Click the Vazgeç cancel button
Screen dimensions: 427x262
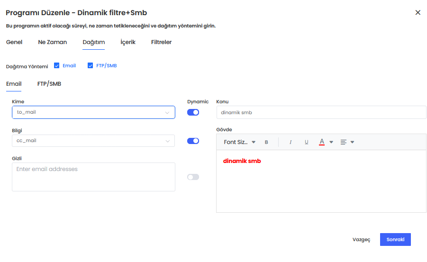pyautogui.click(x=361, y=240)
